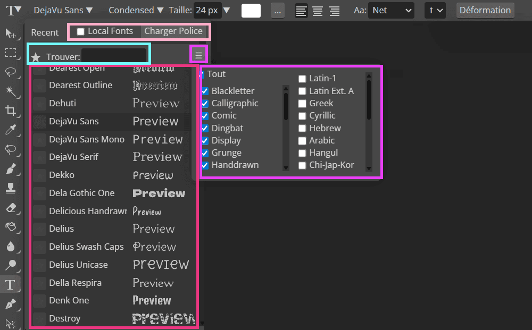This screenshot has height=330, width=532.
Task: Select the Dodge tool
Action: 11,265
